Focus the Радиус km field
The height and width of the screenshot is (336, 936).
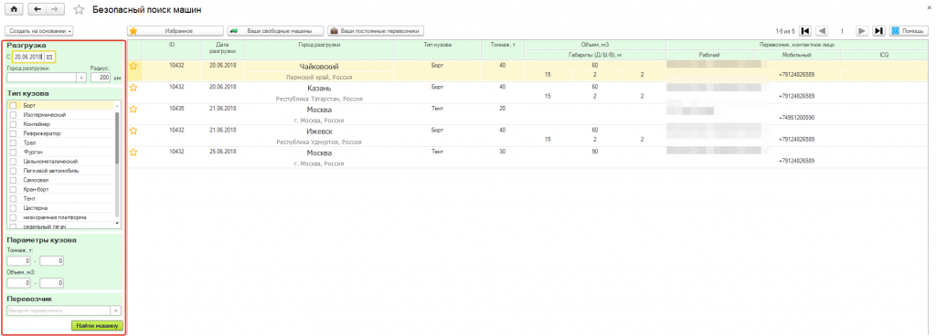(x=101, y=78)
